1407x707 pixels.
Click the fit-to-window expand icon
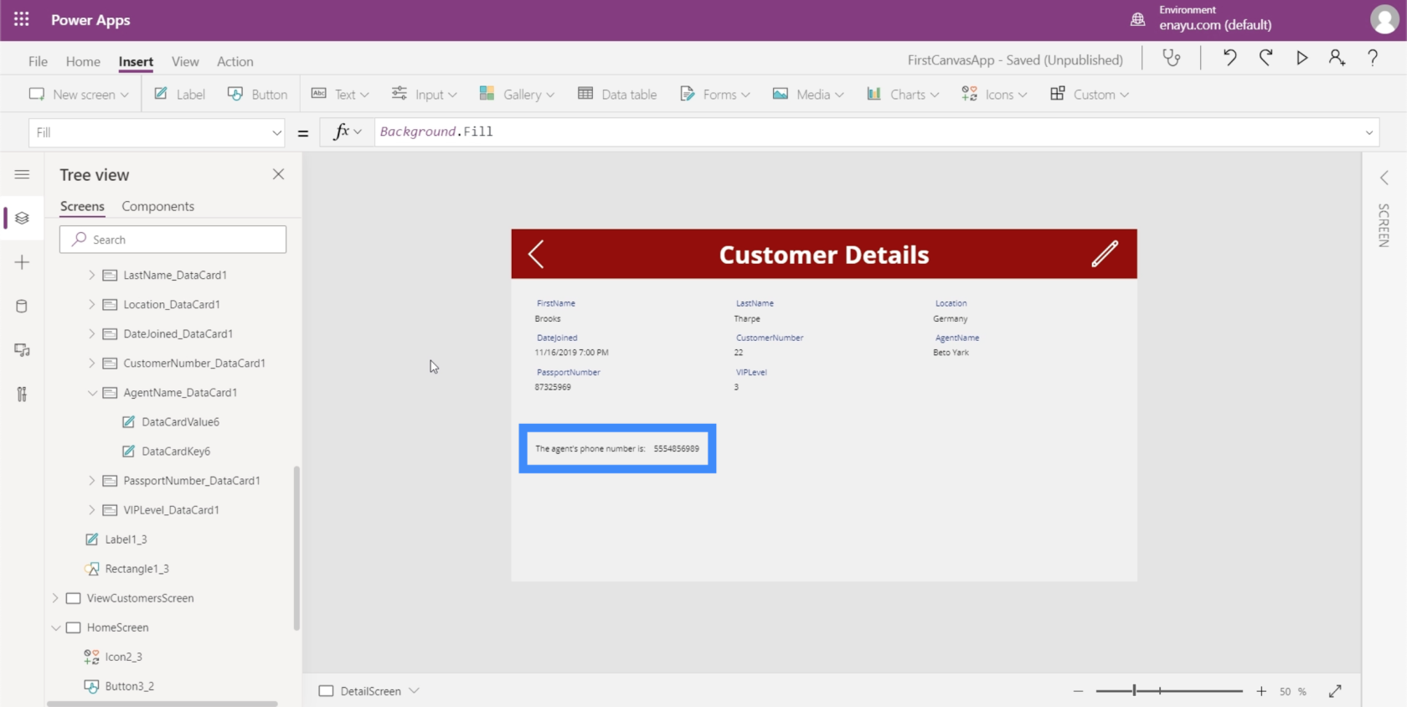(x=1335, y=691)
